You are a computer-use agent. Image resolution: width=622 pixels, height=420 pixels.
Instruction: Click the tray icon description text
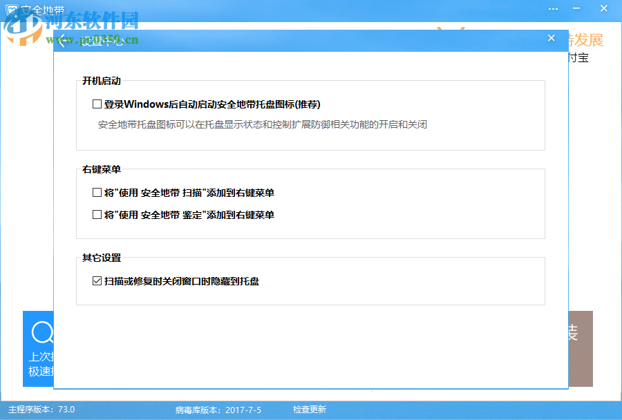(x=262, y=124)
